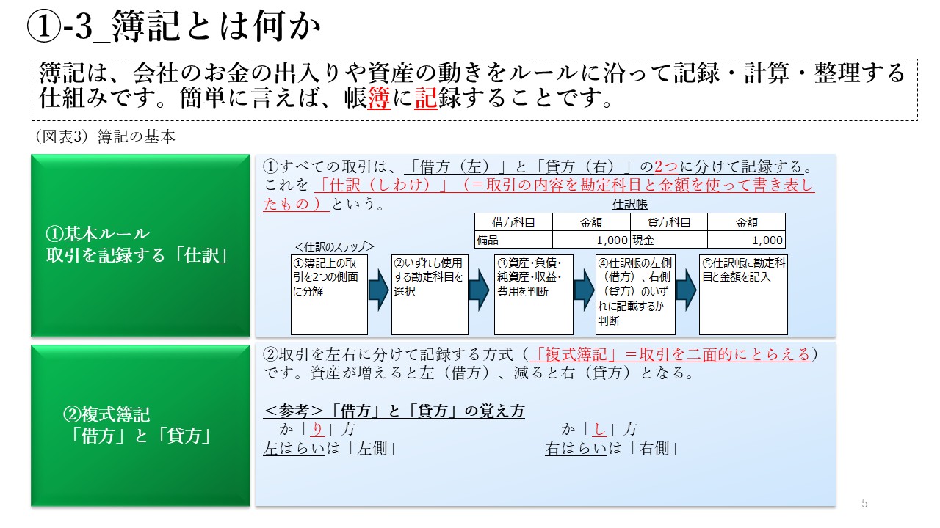Select step box ③資産・負債・純資産・収益・費用を判断
The width and height of the screenshot is (940, 528).
pyautogui.click(x=533, y=295)
